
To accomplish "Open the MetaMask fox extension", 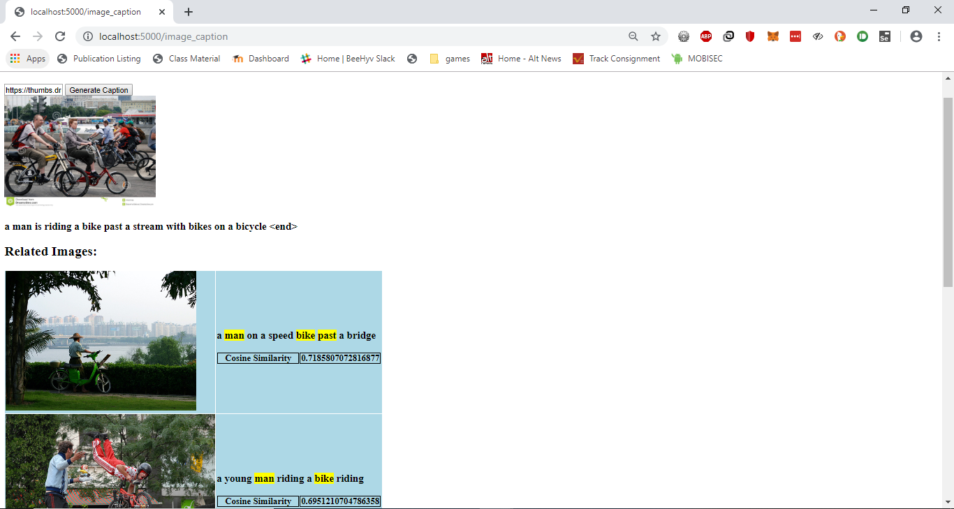I will pos(773,36).
